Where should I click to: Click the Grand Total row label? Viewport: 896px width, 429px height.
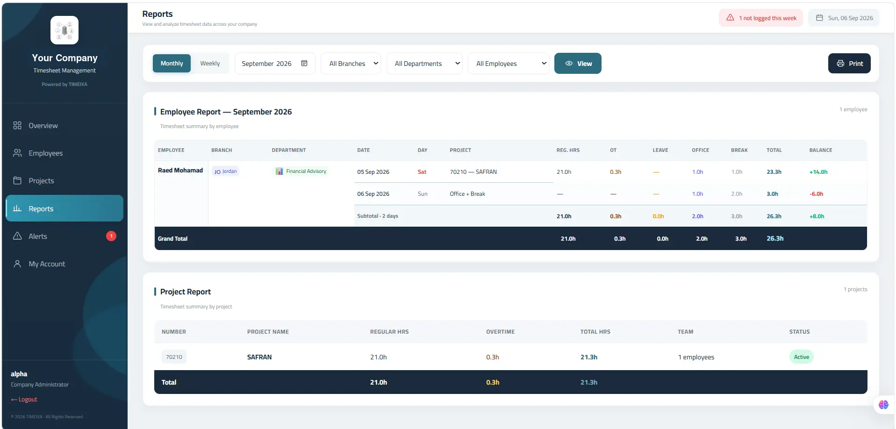172,239
